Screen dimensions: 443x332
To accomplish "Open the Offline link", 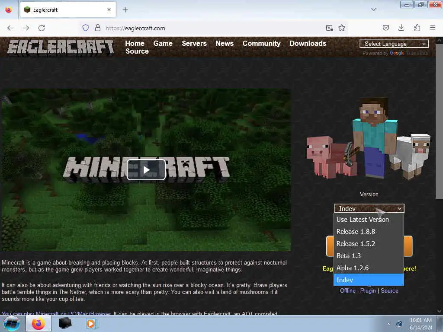I will coord(347,291).
